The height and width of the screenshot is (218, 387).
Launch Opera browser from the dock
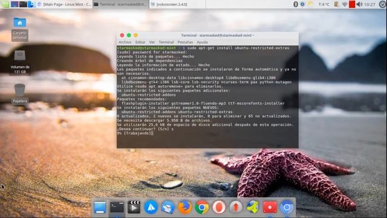(x=219, y=207)
